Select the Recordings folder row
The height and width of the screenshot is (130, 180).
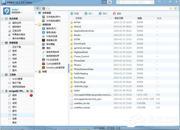tap(124, 82)
